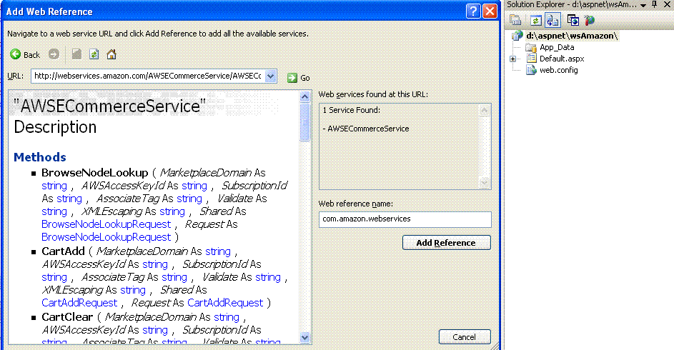Click the green Go arrow
The image size is (674, 350).
(292, 78)
